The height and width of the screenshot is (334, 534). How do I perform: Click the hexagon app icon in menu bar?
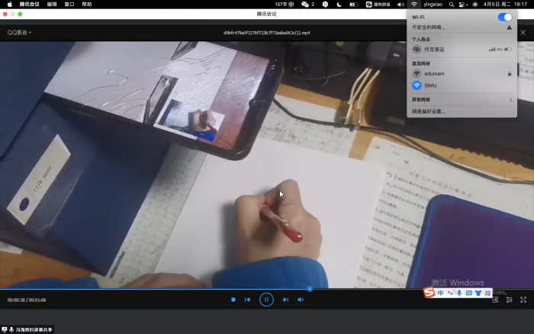pos(325,5)
